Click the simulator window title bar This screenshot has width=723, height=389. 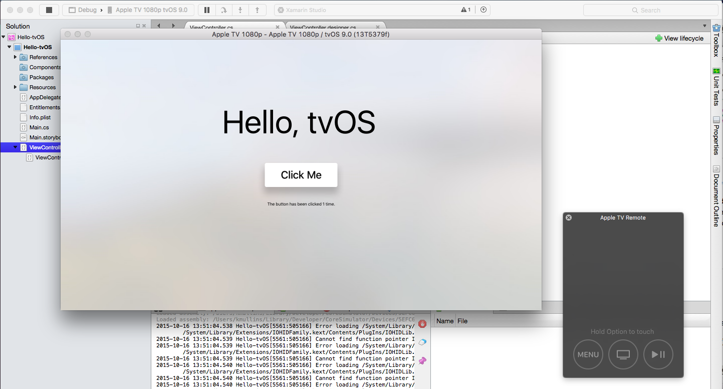[x=301, y=34]
